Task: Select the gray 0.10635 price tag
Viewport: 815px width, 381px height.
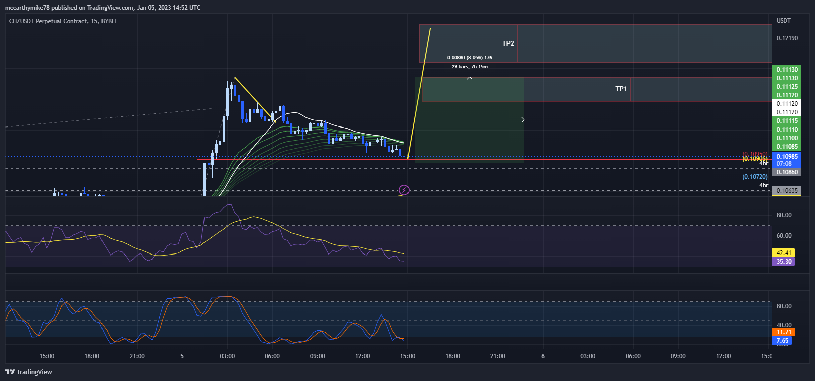Action: 787,191
